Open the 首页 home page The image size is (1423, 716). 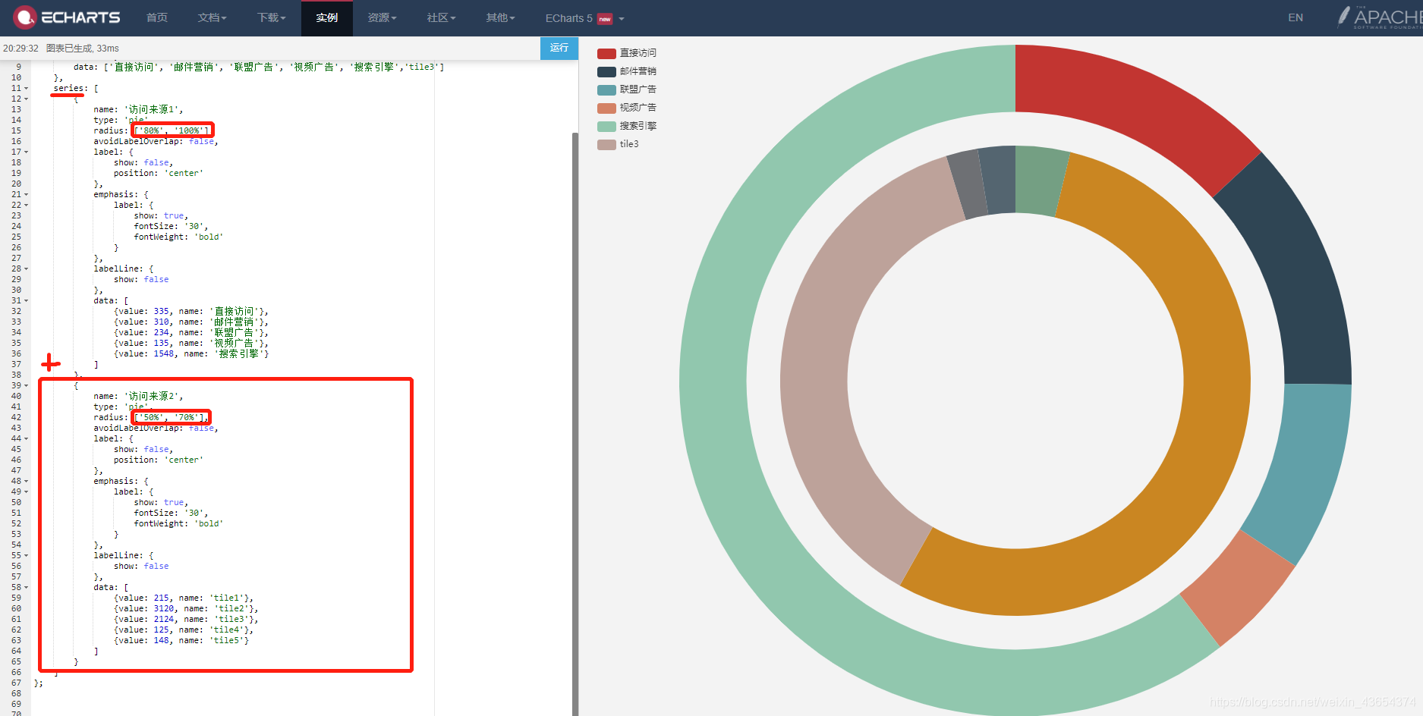pyautogui.click(x=157, y=17)
